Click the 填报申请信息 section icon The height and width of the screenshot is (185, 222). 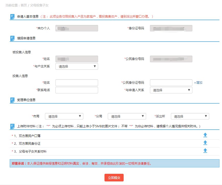point(12,38)
